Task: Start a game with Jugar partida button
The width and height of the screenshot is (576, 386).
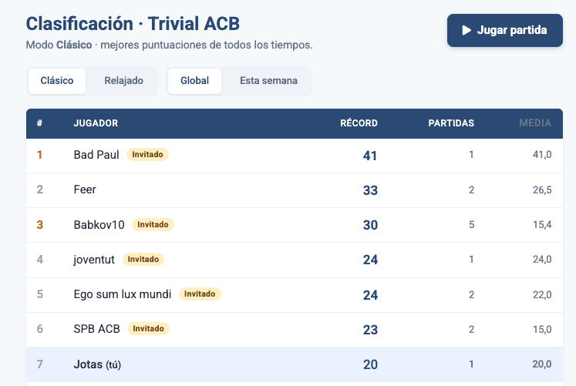Action: coord(504,31)
